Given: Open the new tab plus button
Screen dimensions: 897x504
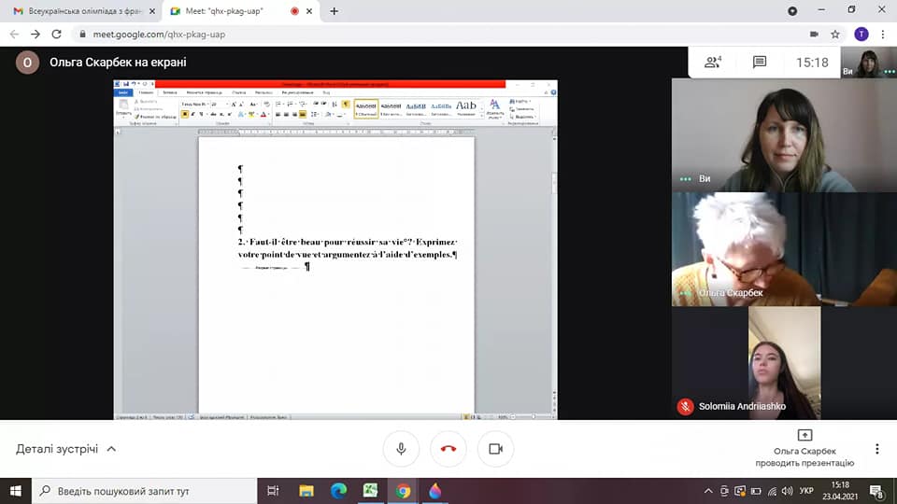Looking at the screenshot, I should [335, 11].
